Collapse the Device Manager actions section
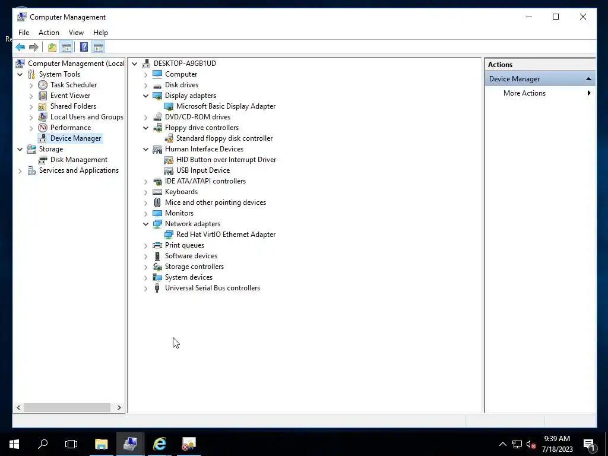Image resolution: width=608 pixels, height=456 pixels. 588,79
